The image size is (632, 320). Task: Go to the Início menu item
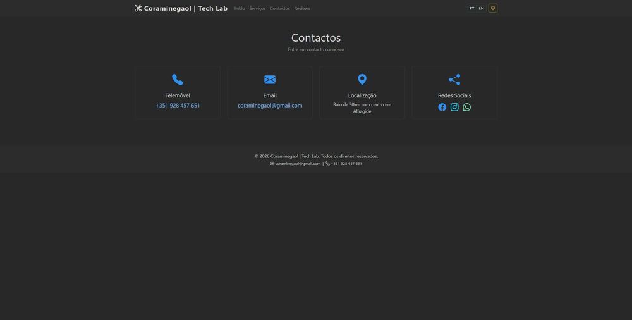tap(240, 8)
